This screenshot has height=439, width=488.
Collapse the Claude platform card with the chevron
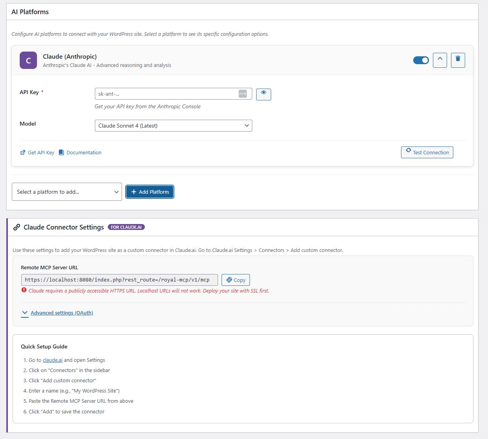coord(440,60)
